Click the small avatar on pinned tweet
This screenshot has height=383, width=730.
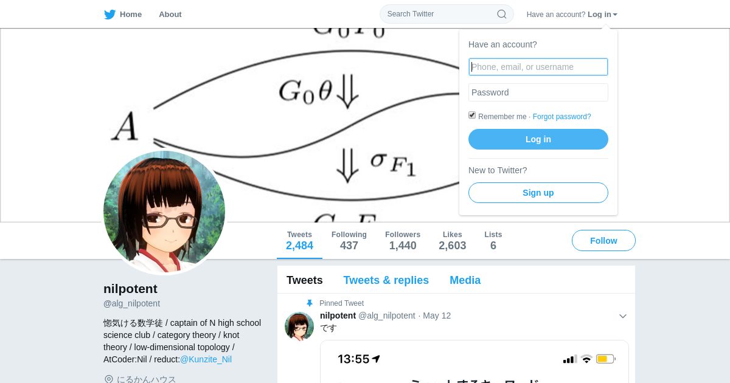pos(299,326)
